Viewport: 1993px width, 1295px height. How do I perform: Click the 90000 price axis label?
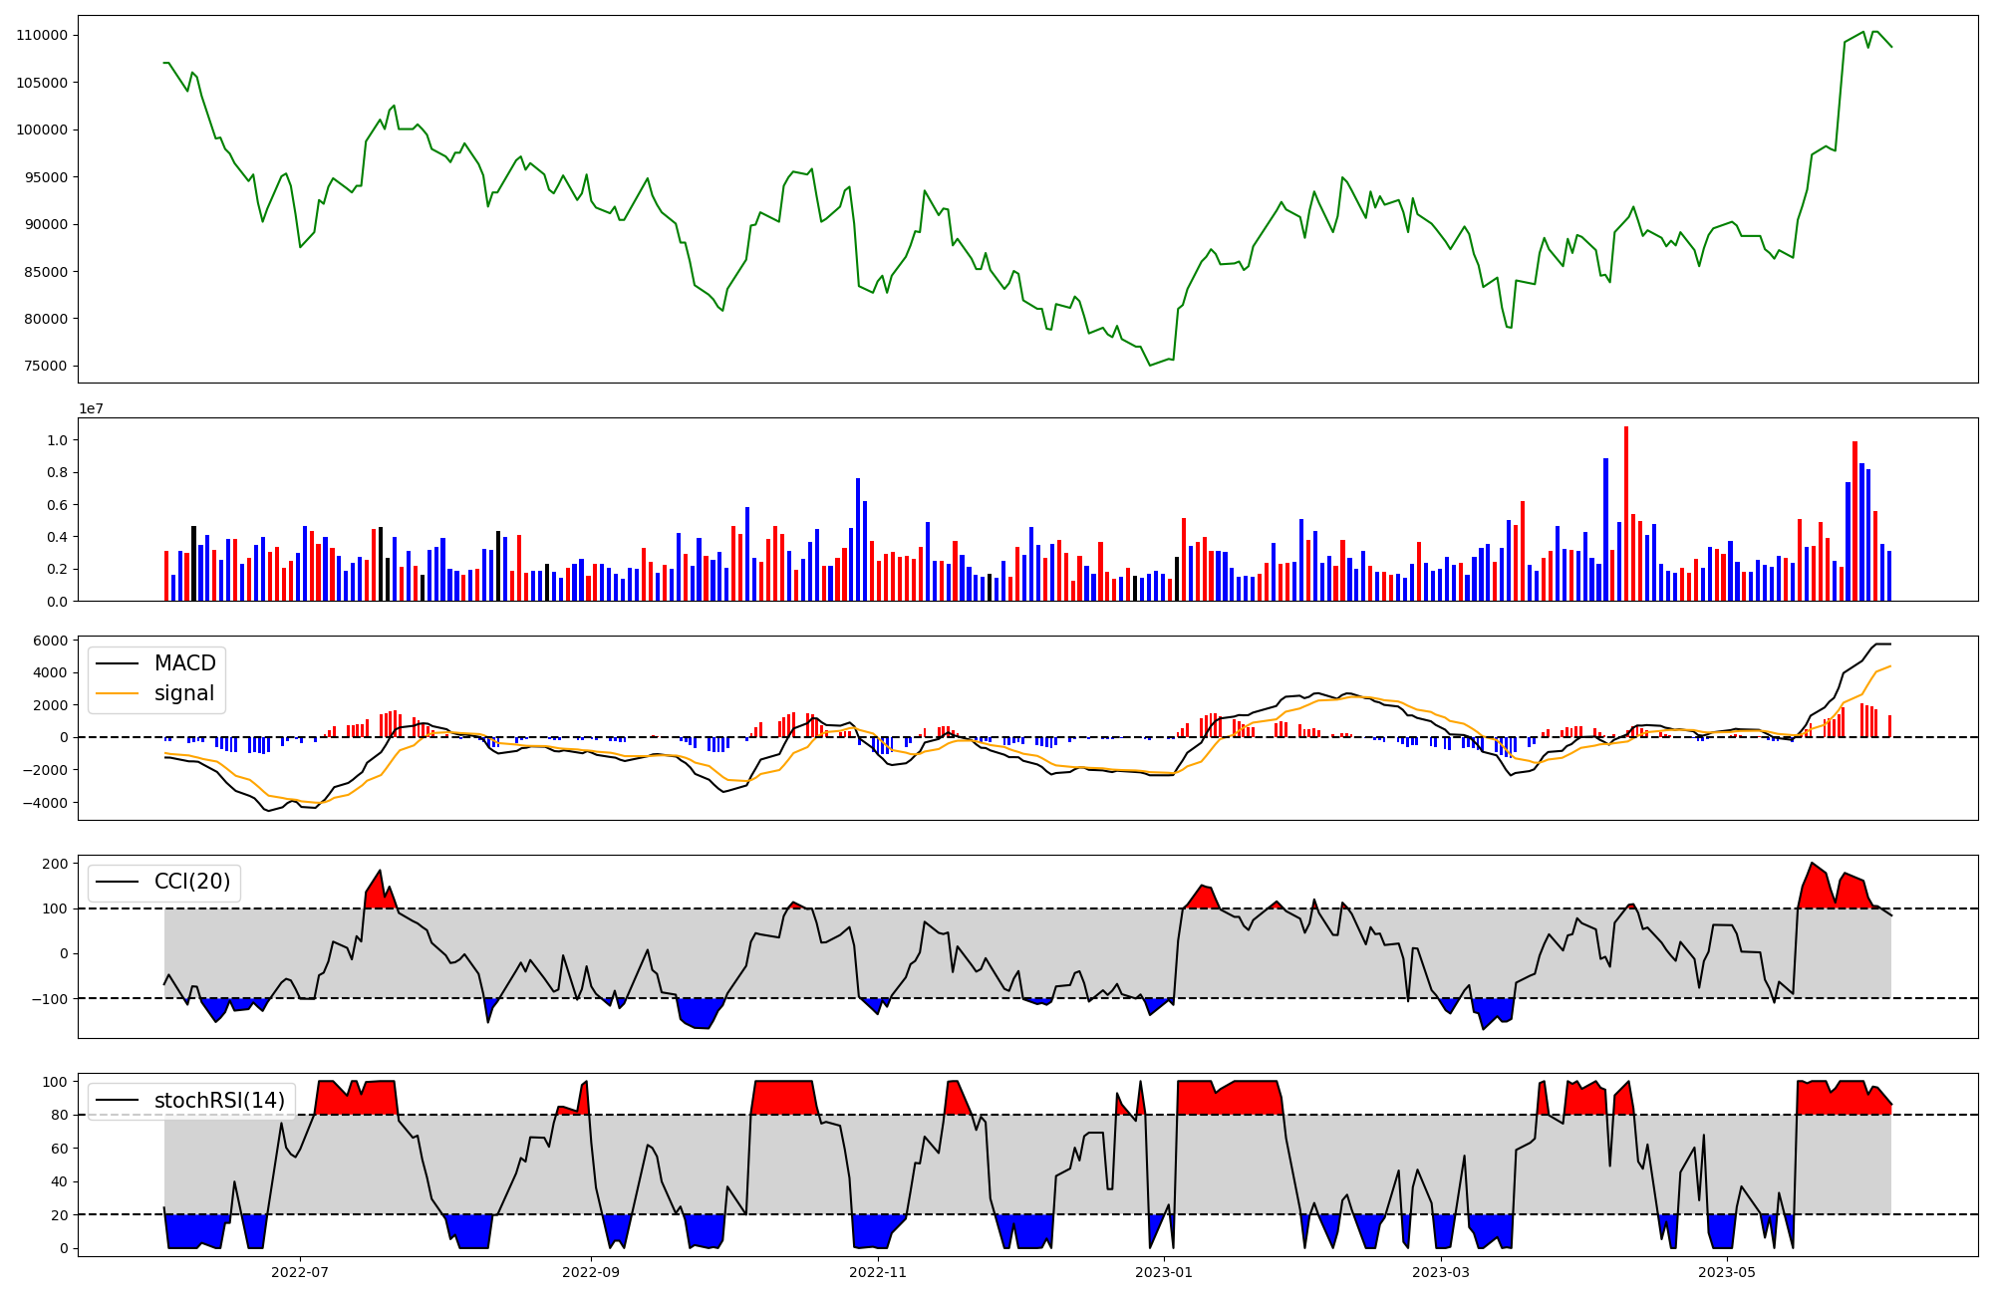tap(47, 224)
